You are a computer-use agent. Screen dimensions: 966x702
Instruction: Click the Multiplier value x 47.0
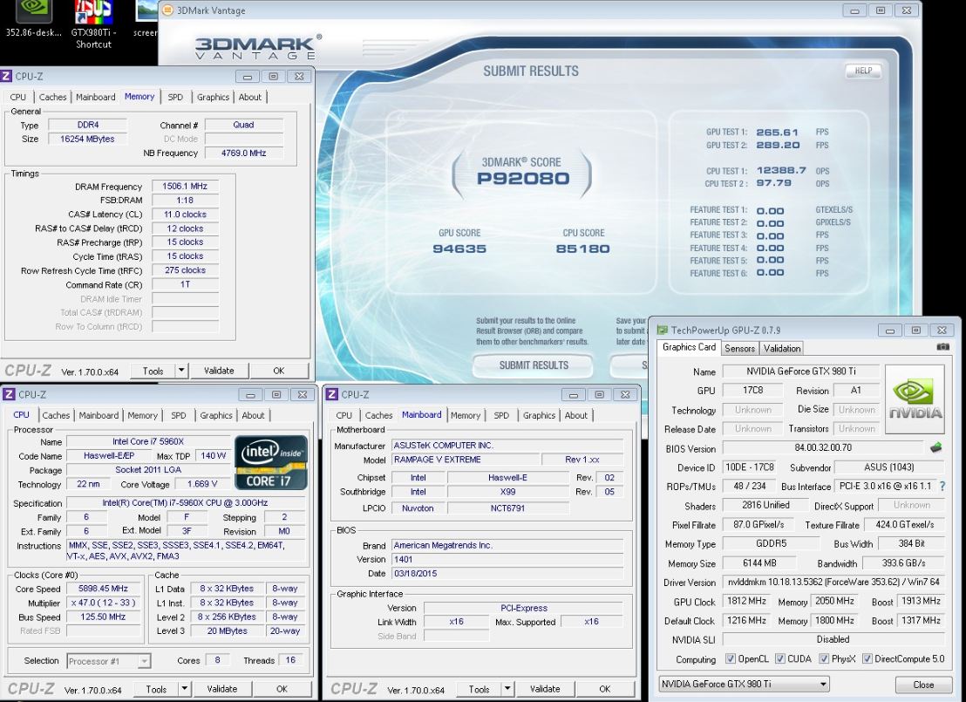point(103,603)
